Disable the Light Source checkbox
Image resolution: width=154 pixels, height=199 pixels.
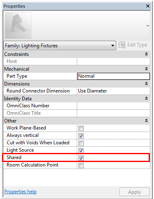[x=81, y=150]
